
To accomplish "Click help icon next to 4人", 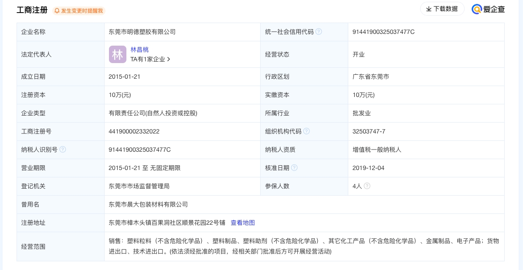I will click(367, 186).
